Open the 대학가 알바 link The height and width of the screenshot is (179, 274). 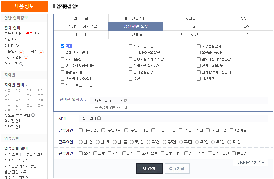pos(13,127)
